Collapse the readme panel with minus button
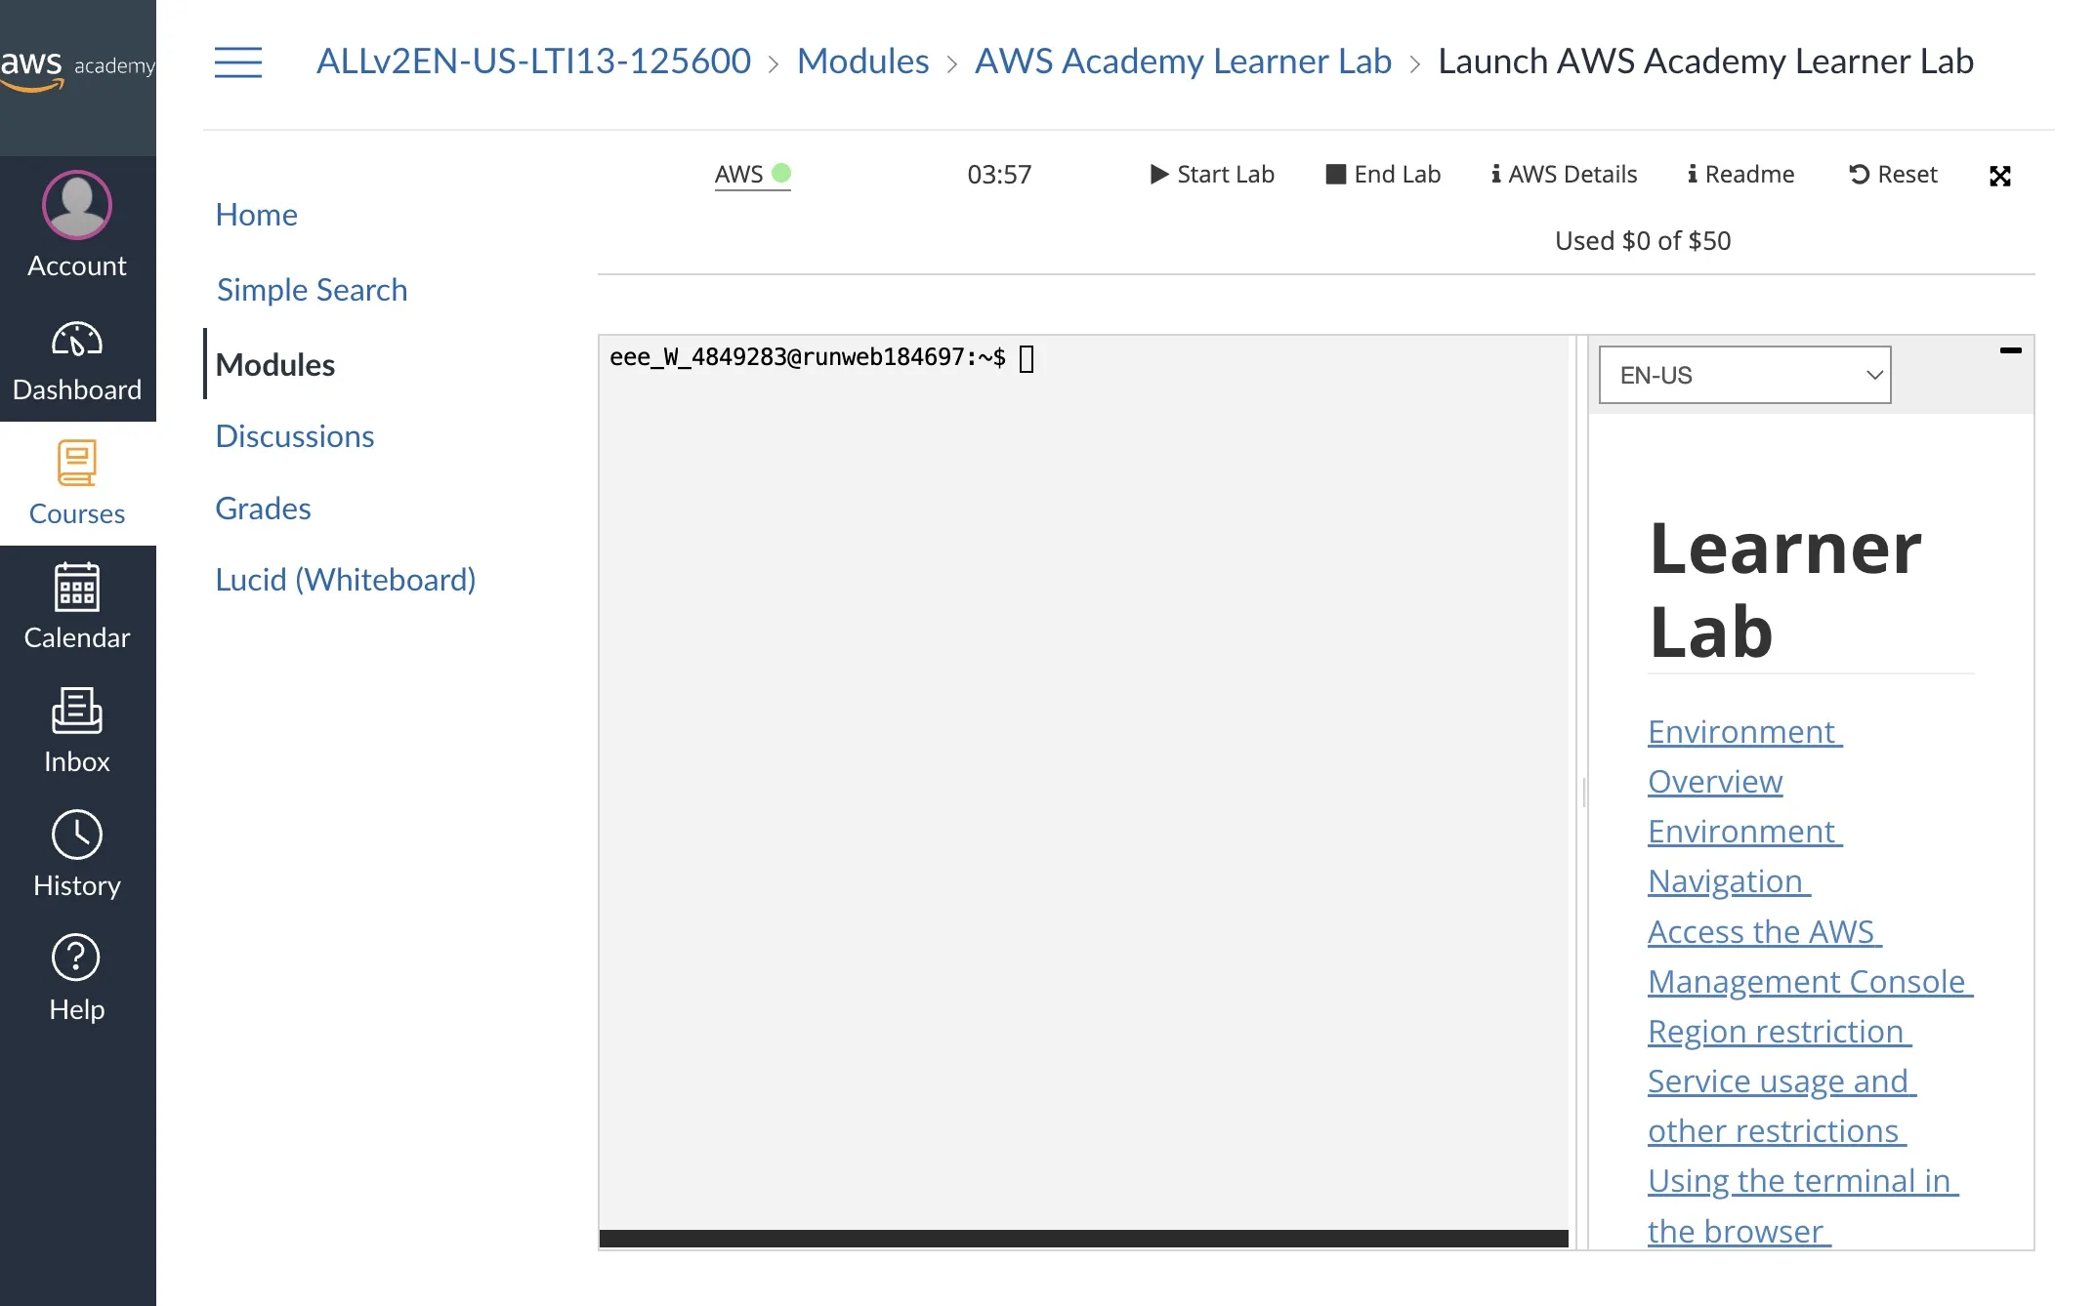This screenshot has width=2096, height=1306. (x=2010, y=350)
